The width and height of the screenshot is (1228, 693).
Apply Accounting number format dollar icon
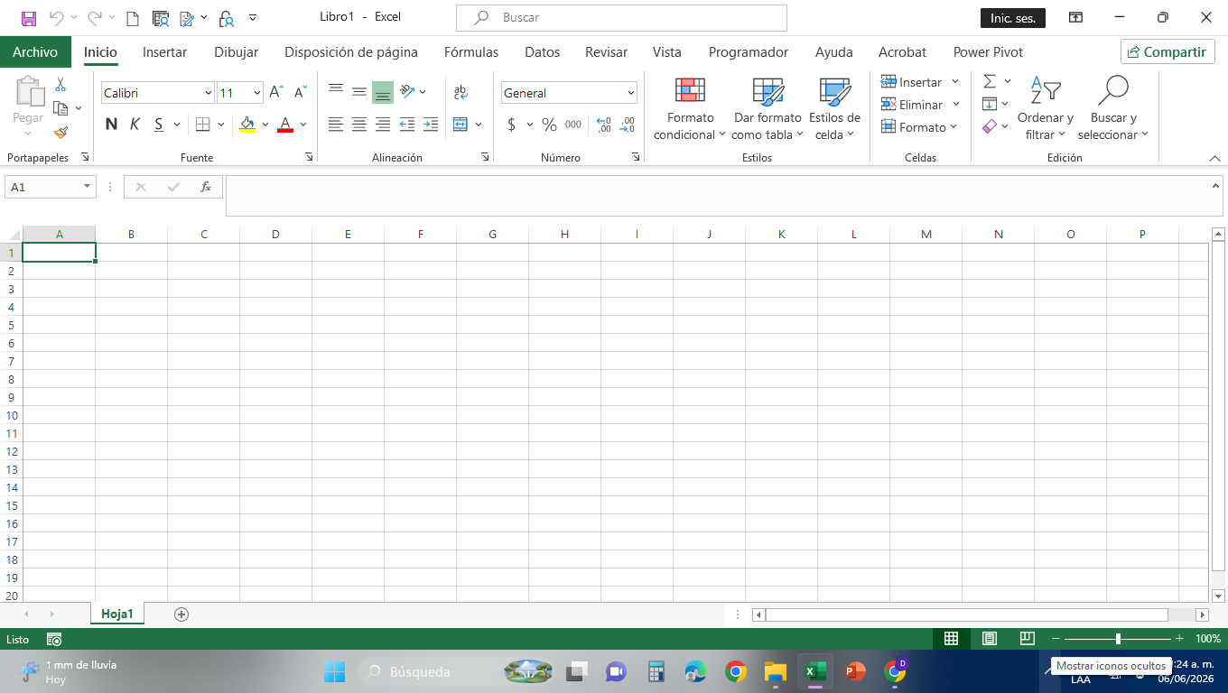point(511,124)
